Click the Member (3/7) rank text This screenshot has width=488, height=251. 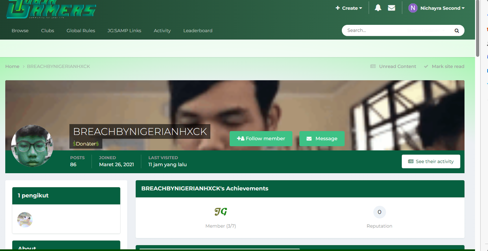click(221, 226)
